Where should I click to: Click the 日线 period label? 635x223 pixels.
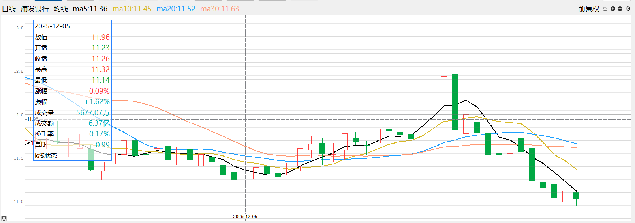[x=9, y=9]
